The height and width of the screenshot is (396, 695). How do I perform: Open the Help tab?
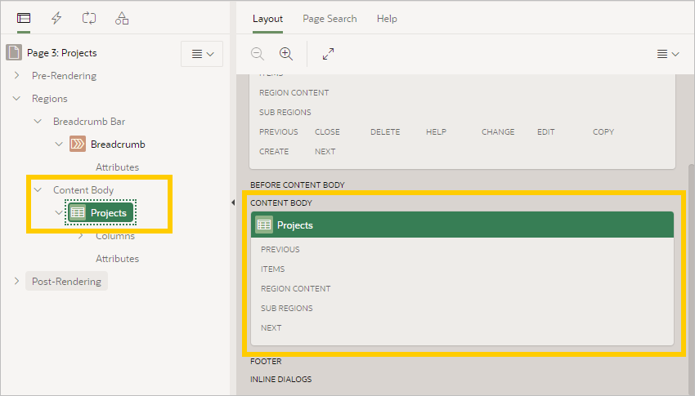pos(387,19)
